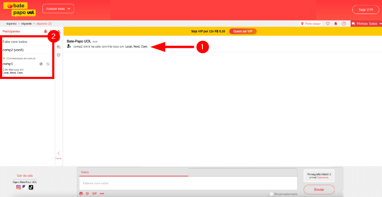Open more options three dots icon
The image size is (382, 197).
(x=102, y=194)
